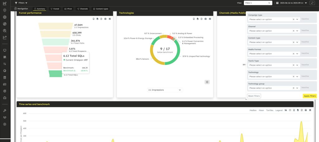The height and width of the screenshot is (142, 319).
Task: Toggle Inactive state for Channel filter
Action: (x=305, y=30)
